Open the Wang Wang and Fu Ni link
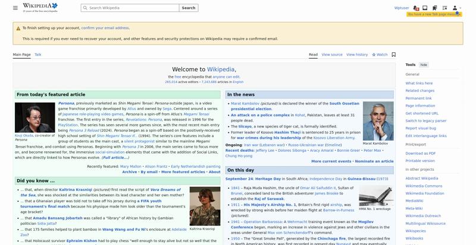The image size is (476, 245). point(124,230)
